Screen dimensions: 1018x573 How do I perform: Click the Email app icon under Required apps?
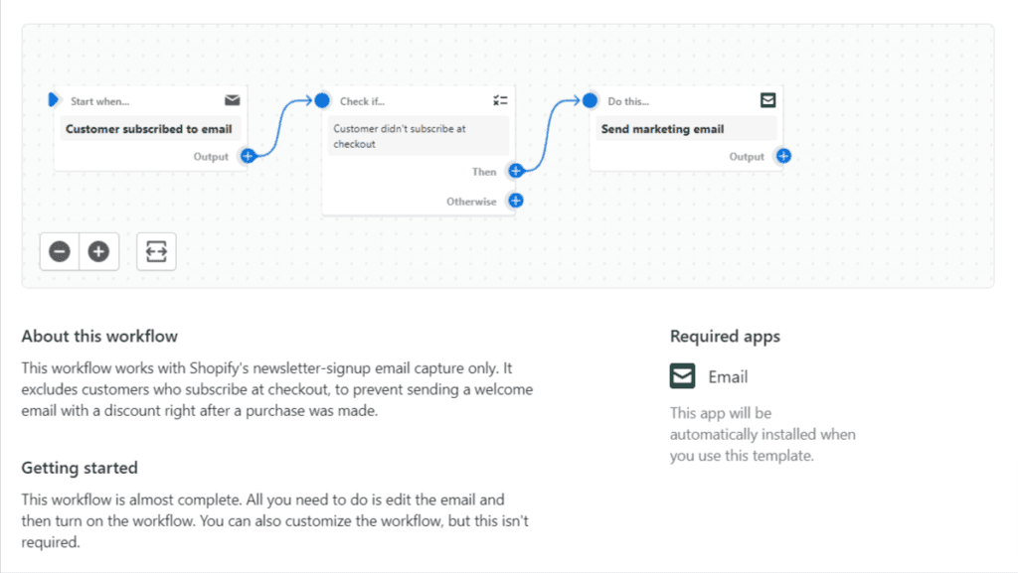click(x=682, y=376)
